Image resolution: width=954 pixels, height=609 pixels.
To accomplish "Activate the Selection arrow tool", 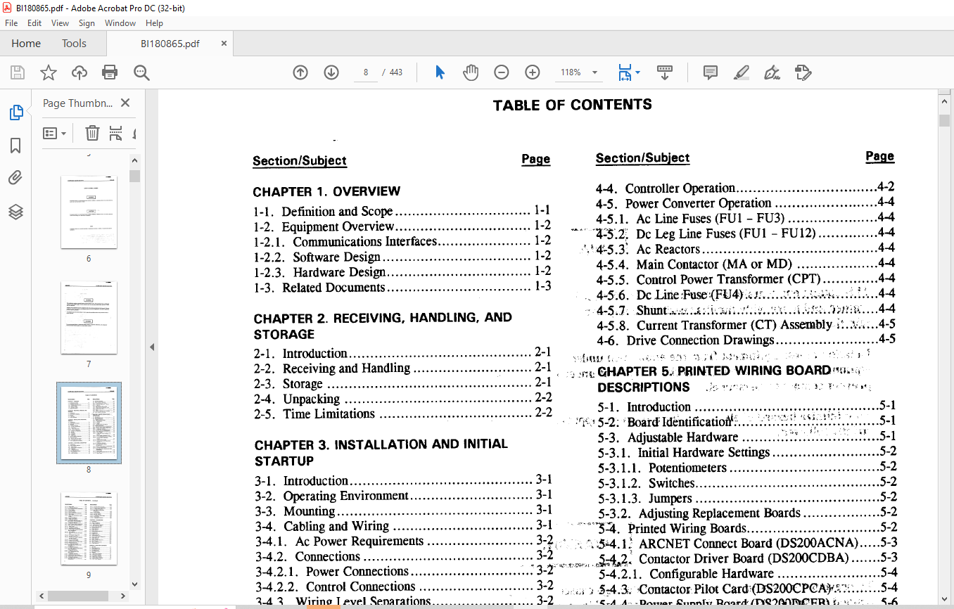I will 440,72.
